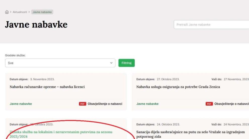Click the PDF icon in računarske opreme card
The image size is (249, 139).
click(x=83, y=104)
